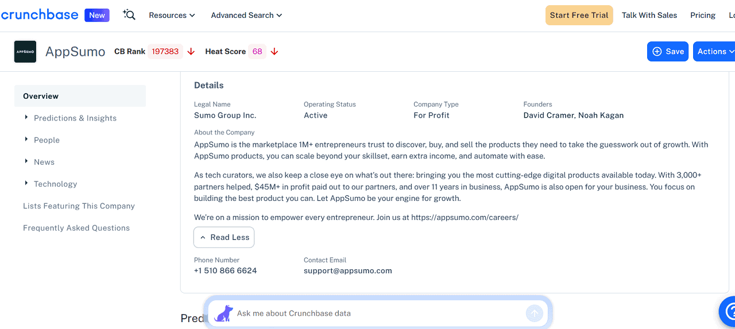Save AppSumo with the Save button
This screenshot has width=735, height=329.
point(668,52)
